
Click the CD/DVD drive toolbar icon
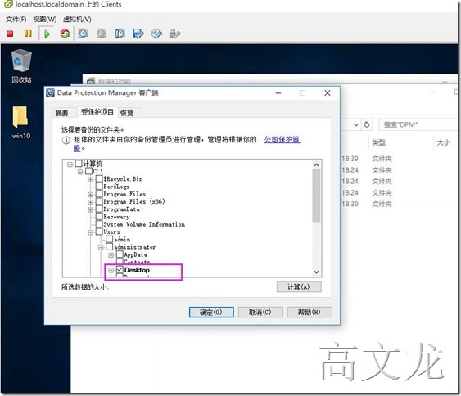coord(156,34)
